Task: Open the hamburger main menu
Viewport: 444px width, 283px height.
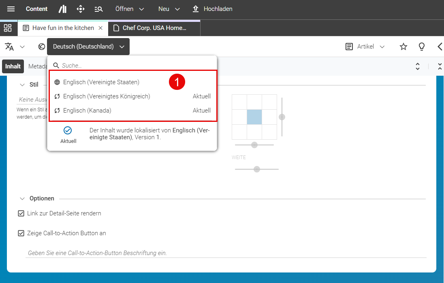Action: click(11, 9)
